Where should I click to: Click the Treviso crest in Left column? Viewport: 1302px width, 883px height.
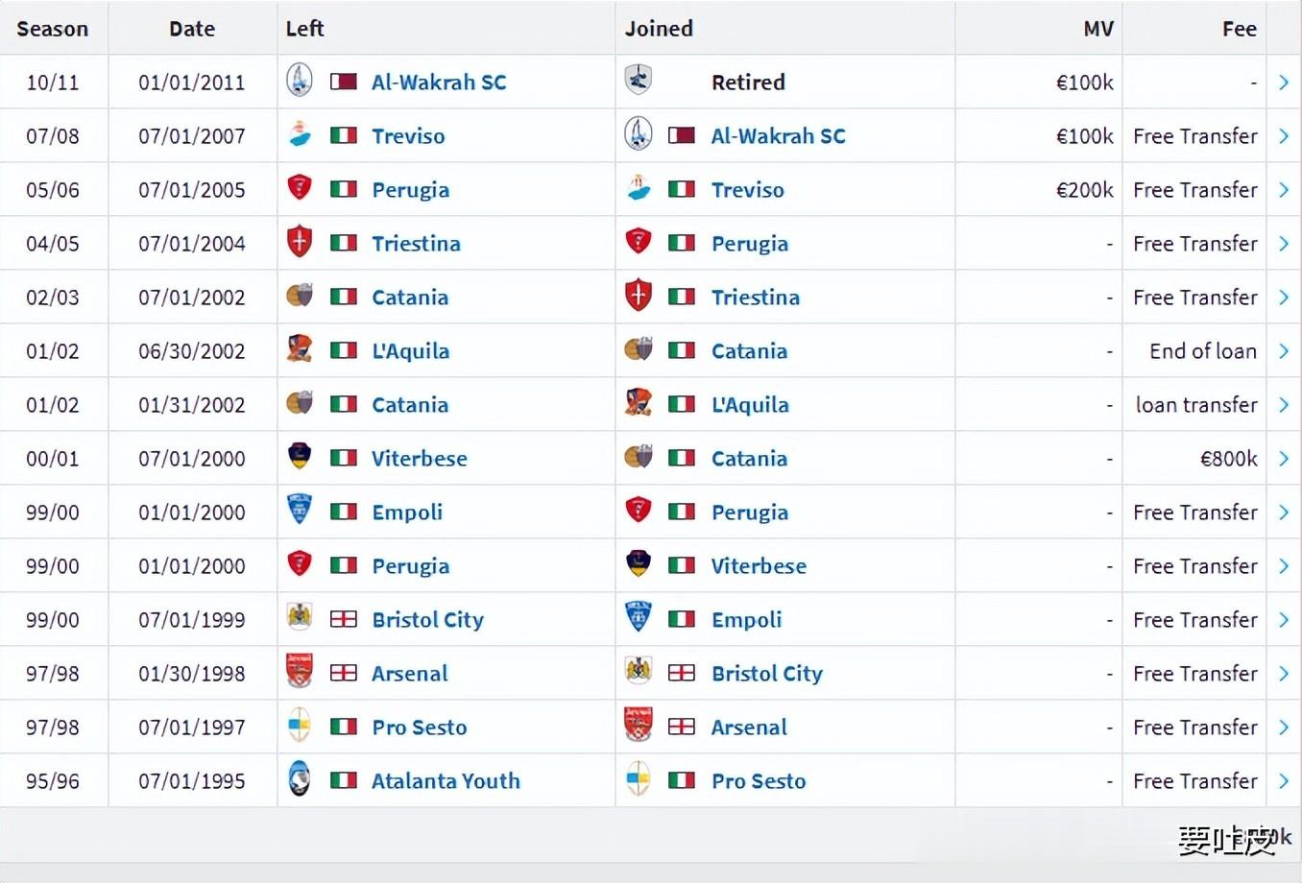[x=300, y=135]
